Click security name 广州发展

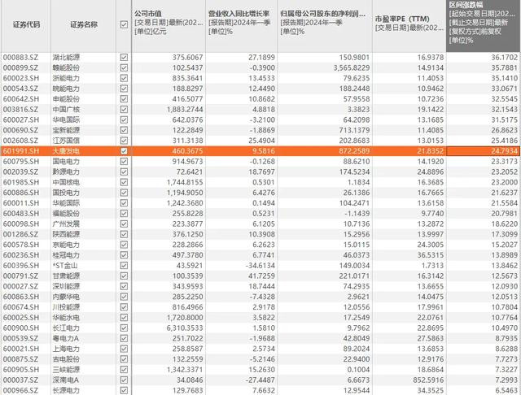coord(66,224)
